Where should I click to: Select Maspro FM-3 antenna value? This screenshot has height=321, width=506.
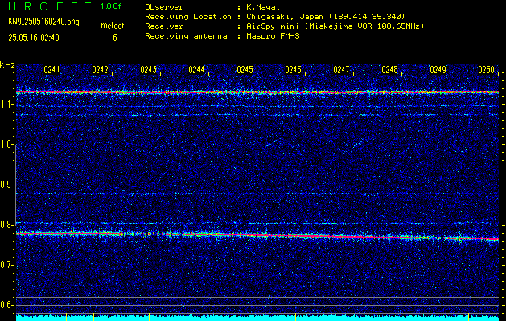(x=273, y=36)
